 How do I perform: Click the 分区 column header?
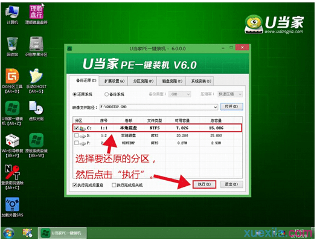pos(78,121)
